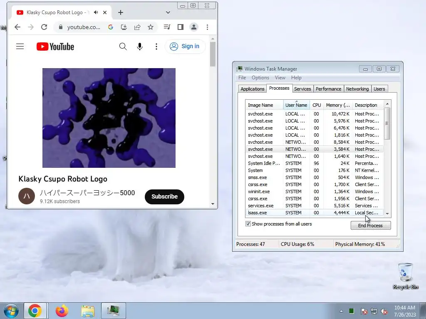Click YouTube voice search microphone
This screenshot has width=426, height=319.
click(x=140, y=47)
